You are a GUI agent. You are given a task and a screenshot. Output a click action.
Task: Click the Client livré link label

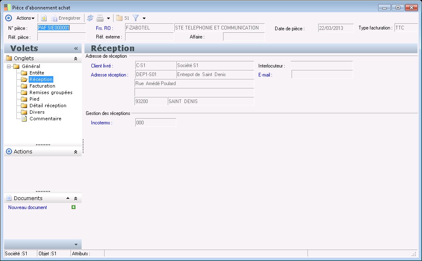102,66
